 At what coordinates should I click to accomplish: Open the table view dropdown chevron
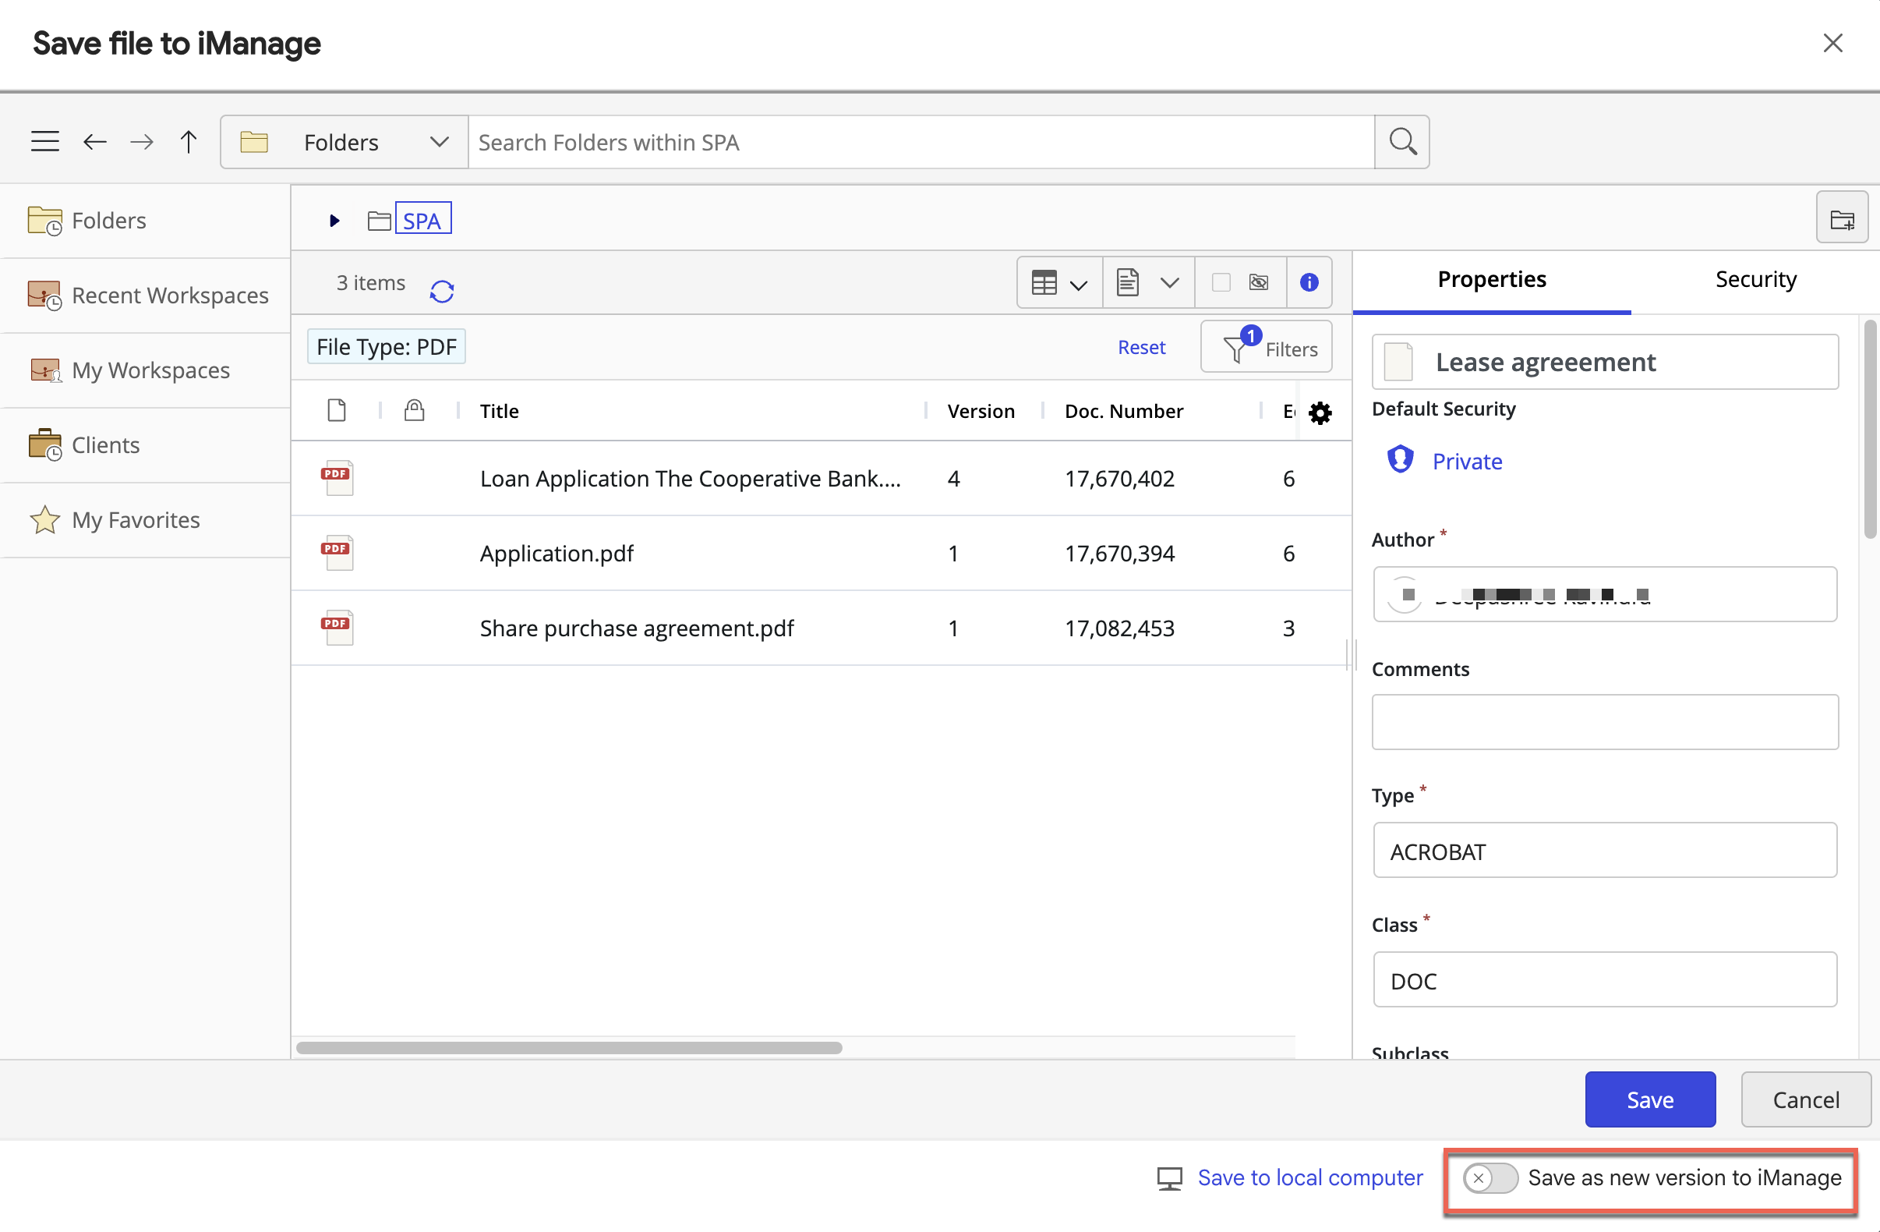1080,282
